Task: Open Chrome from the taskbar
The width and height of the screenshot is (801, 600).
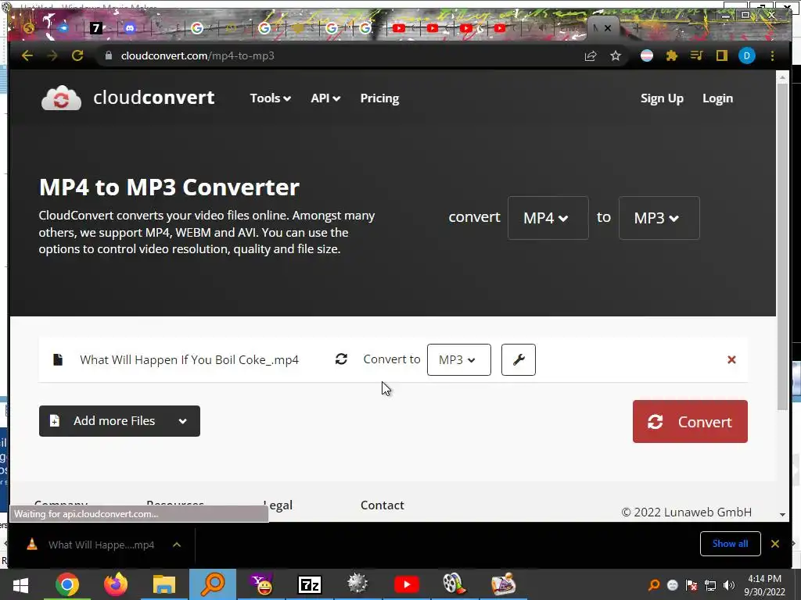Action: (67, 584)
